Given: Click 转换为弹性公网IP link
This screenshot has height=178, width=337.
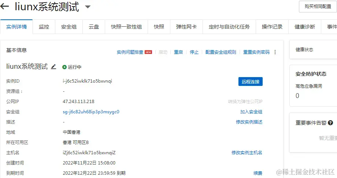Looking at the screenshot, I should pyautogui.click(x=245, y=102).
